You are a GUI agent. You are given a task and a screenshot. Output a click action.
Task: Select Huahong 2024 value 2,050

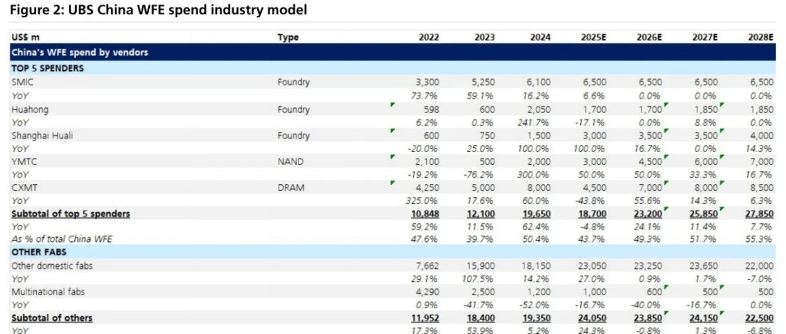pyautogui.click(x=539, y=109)
